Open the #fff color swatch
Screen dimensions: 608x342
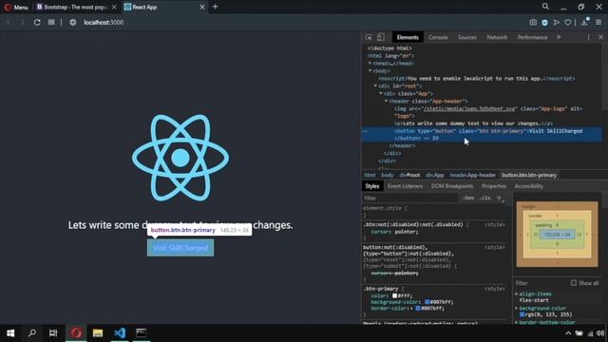pyautogui.click(x=394, y=295)
